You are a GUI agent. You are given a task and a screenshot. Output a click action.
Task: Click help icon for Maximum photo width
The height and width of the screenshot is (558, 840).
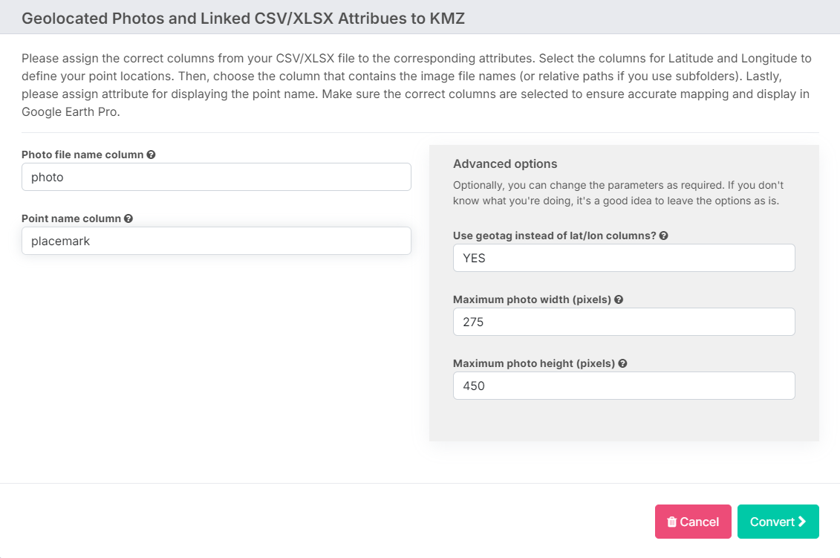618,299
